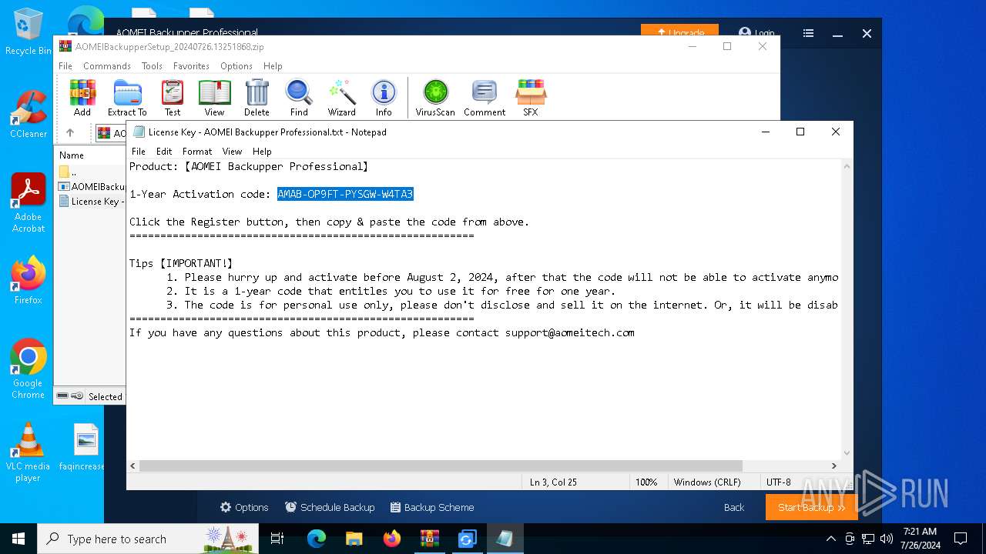Click the Notepad horizontal scrollbar thumb

pyautogui.click(x=441, y=466)
